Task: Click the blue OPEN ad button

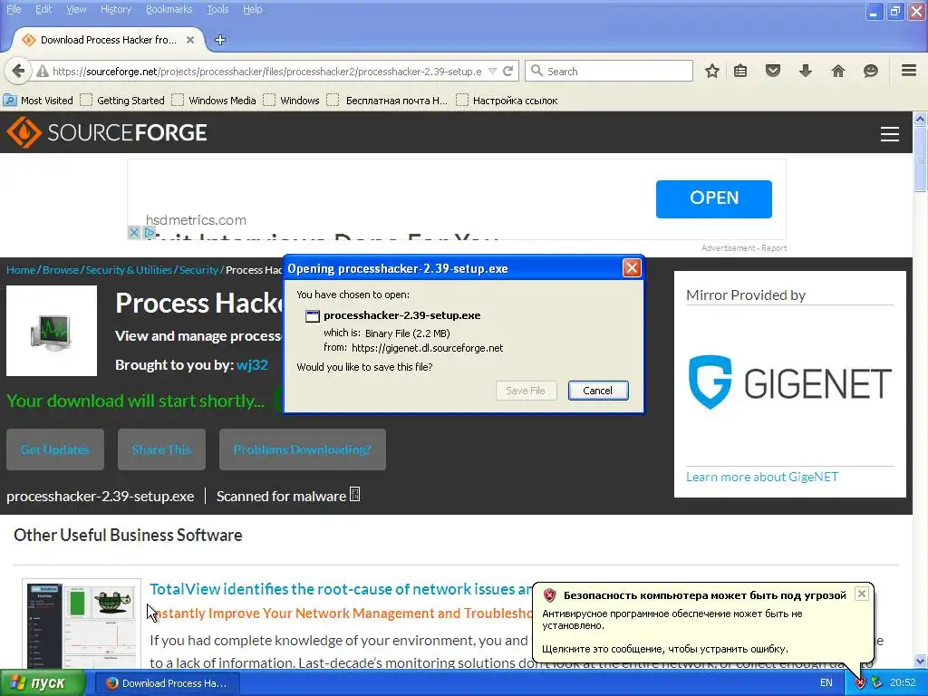Action: click(714, 199)
